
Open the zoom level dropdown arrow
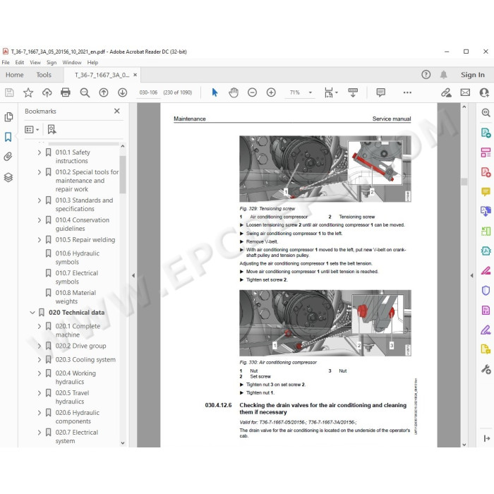point(311,92)
